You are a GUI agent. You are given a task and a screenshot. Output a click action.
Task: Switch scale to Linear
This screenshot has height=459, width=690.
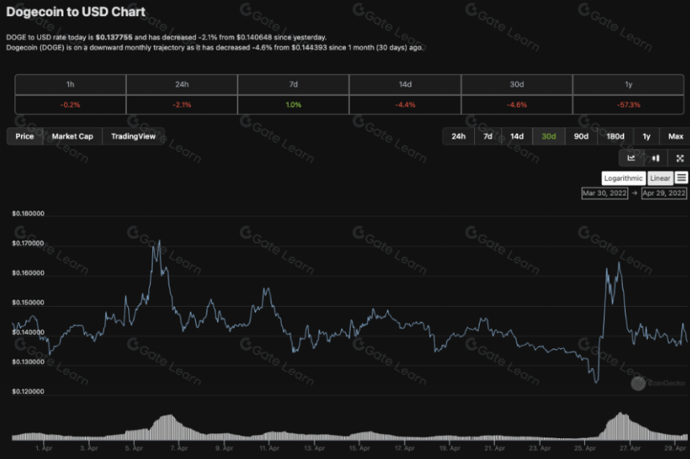pos(660,178)
